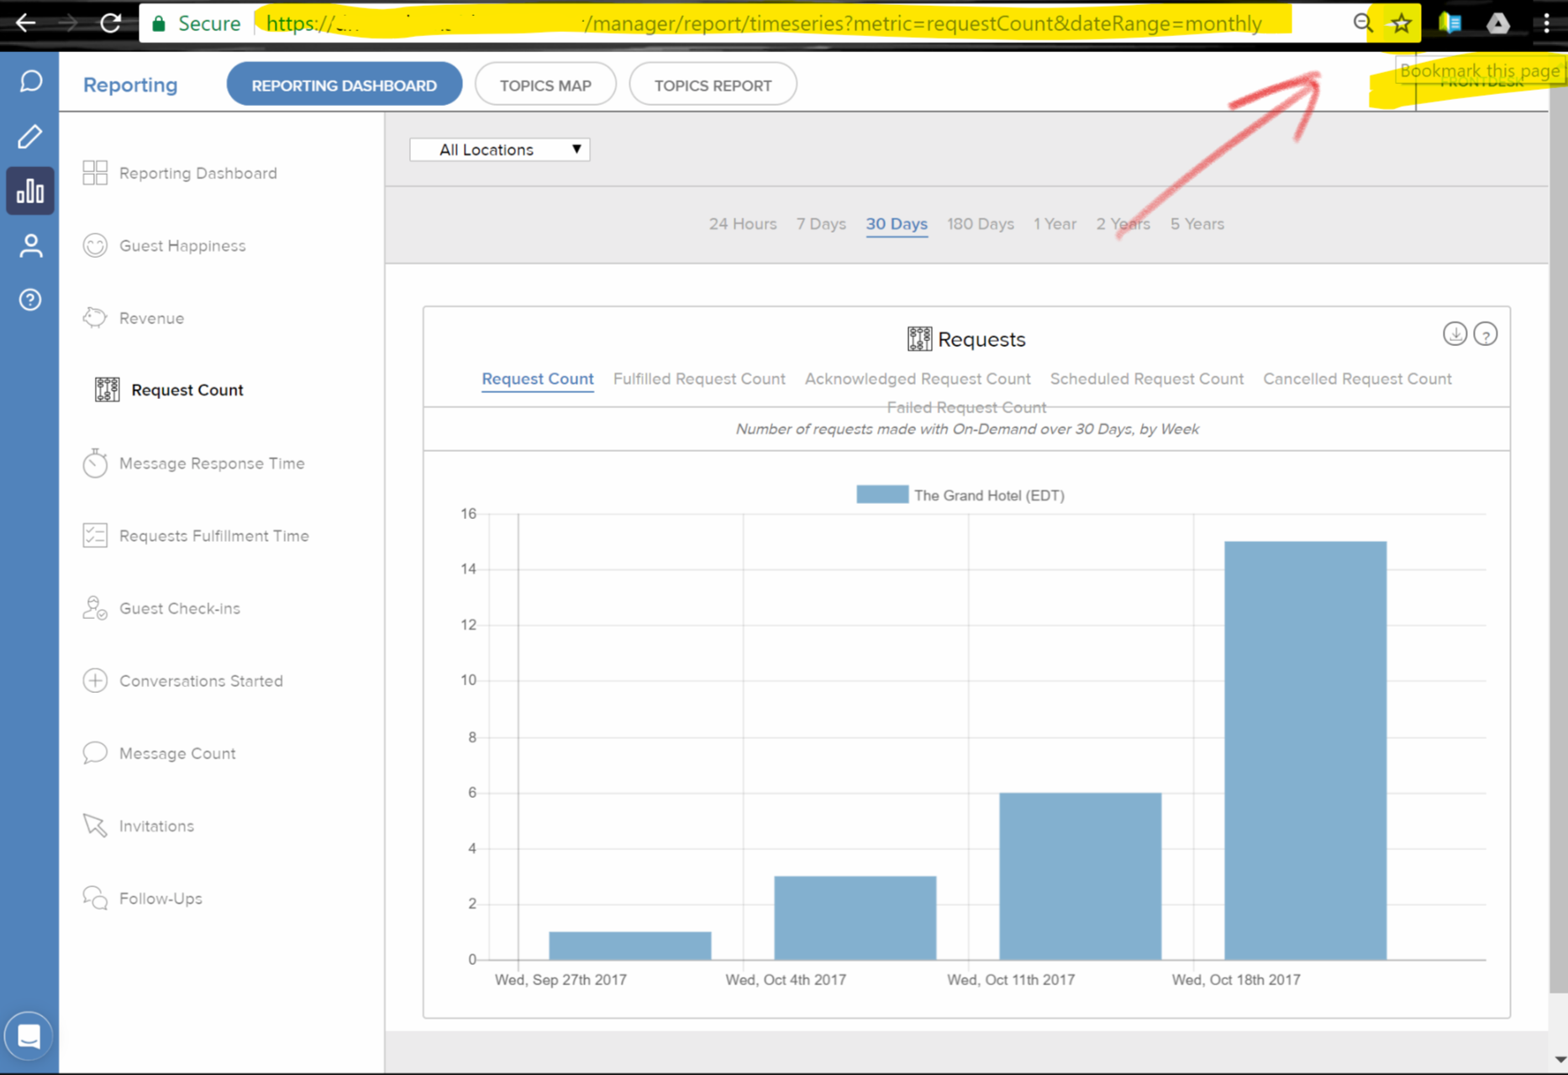Click the Message Count speech bubble icon

tap(95, 752)
